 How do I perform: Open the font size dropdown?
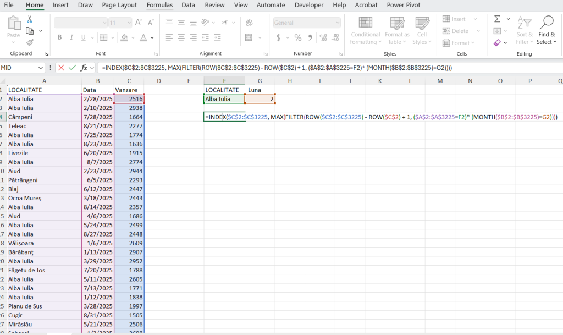click(129, 23)
